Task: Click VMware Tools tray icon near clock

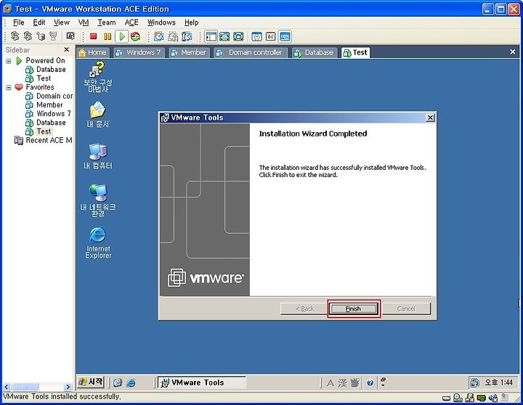Action: (x=474, y=382)
